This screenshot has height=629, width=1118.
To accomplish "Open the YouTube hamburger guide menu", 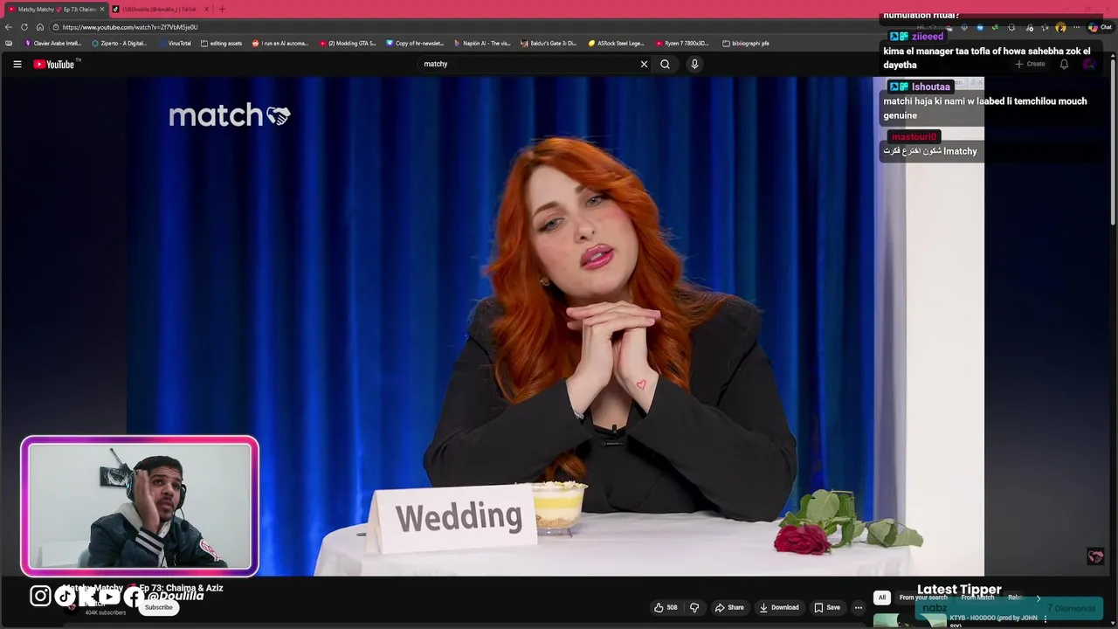I will pos(17,64).
